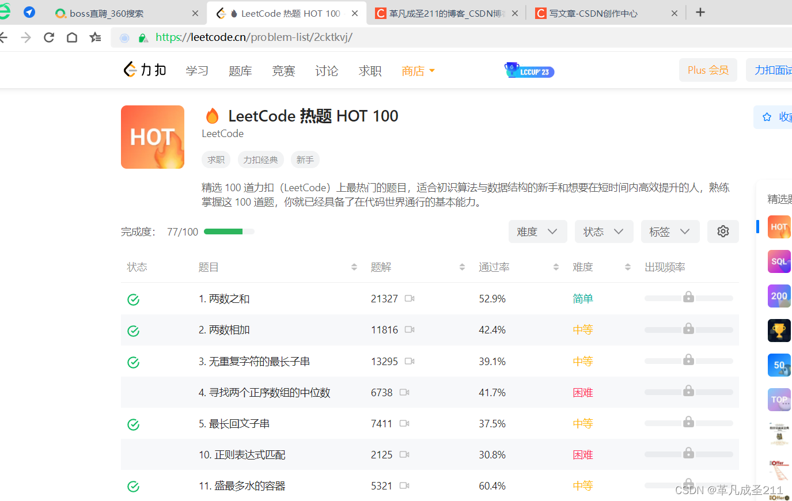This screenshot has height=501, width=792.
Task: Click the Plus 会员 button
Action: 708,70
